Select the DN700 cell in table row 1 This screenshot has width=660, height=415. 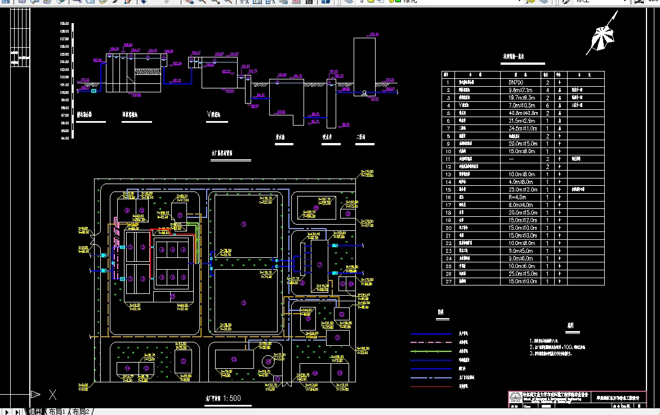coord(521,83)
